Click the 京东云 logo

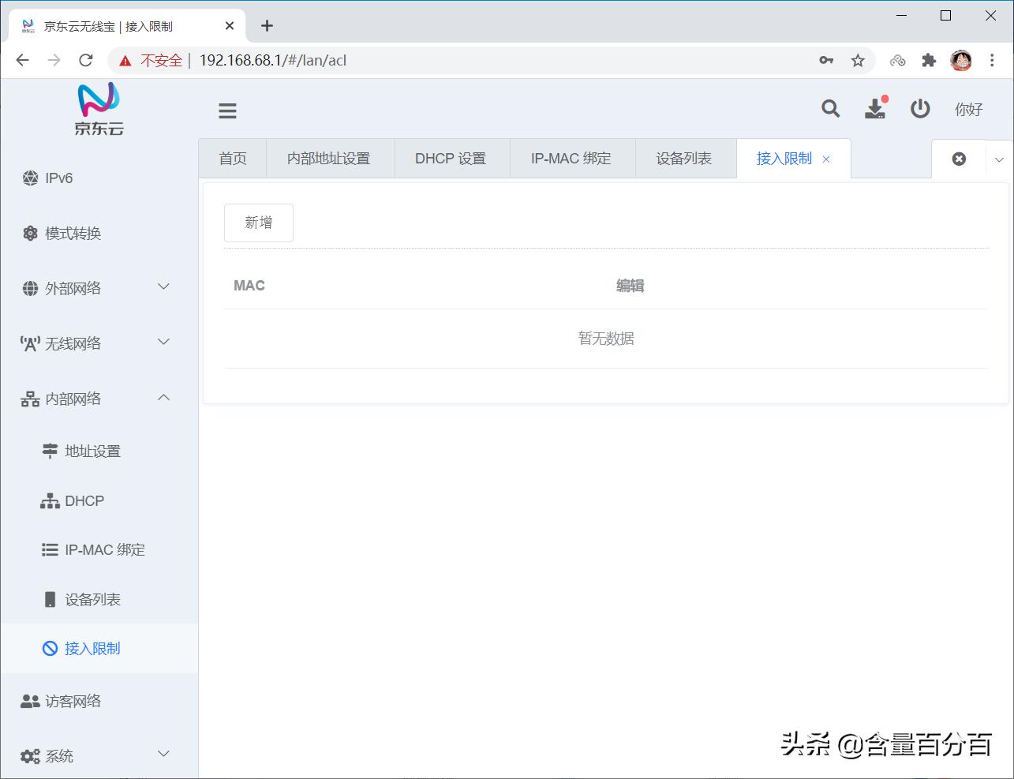pos(98,108)
